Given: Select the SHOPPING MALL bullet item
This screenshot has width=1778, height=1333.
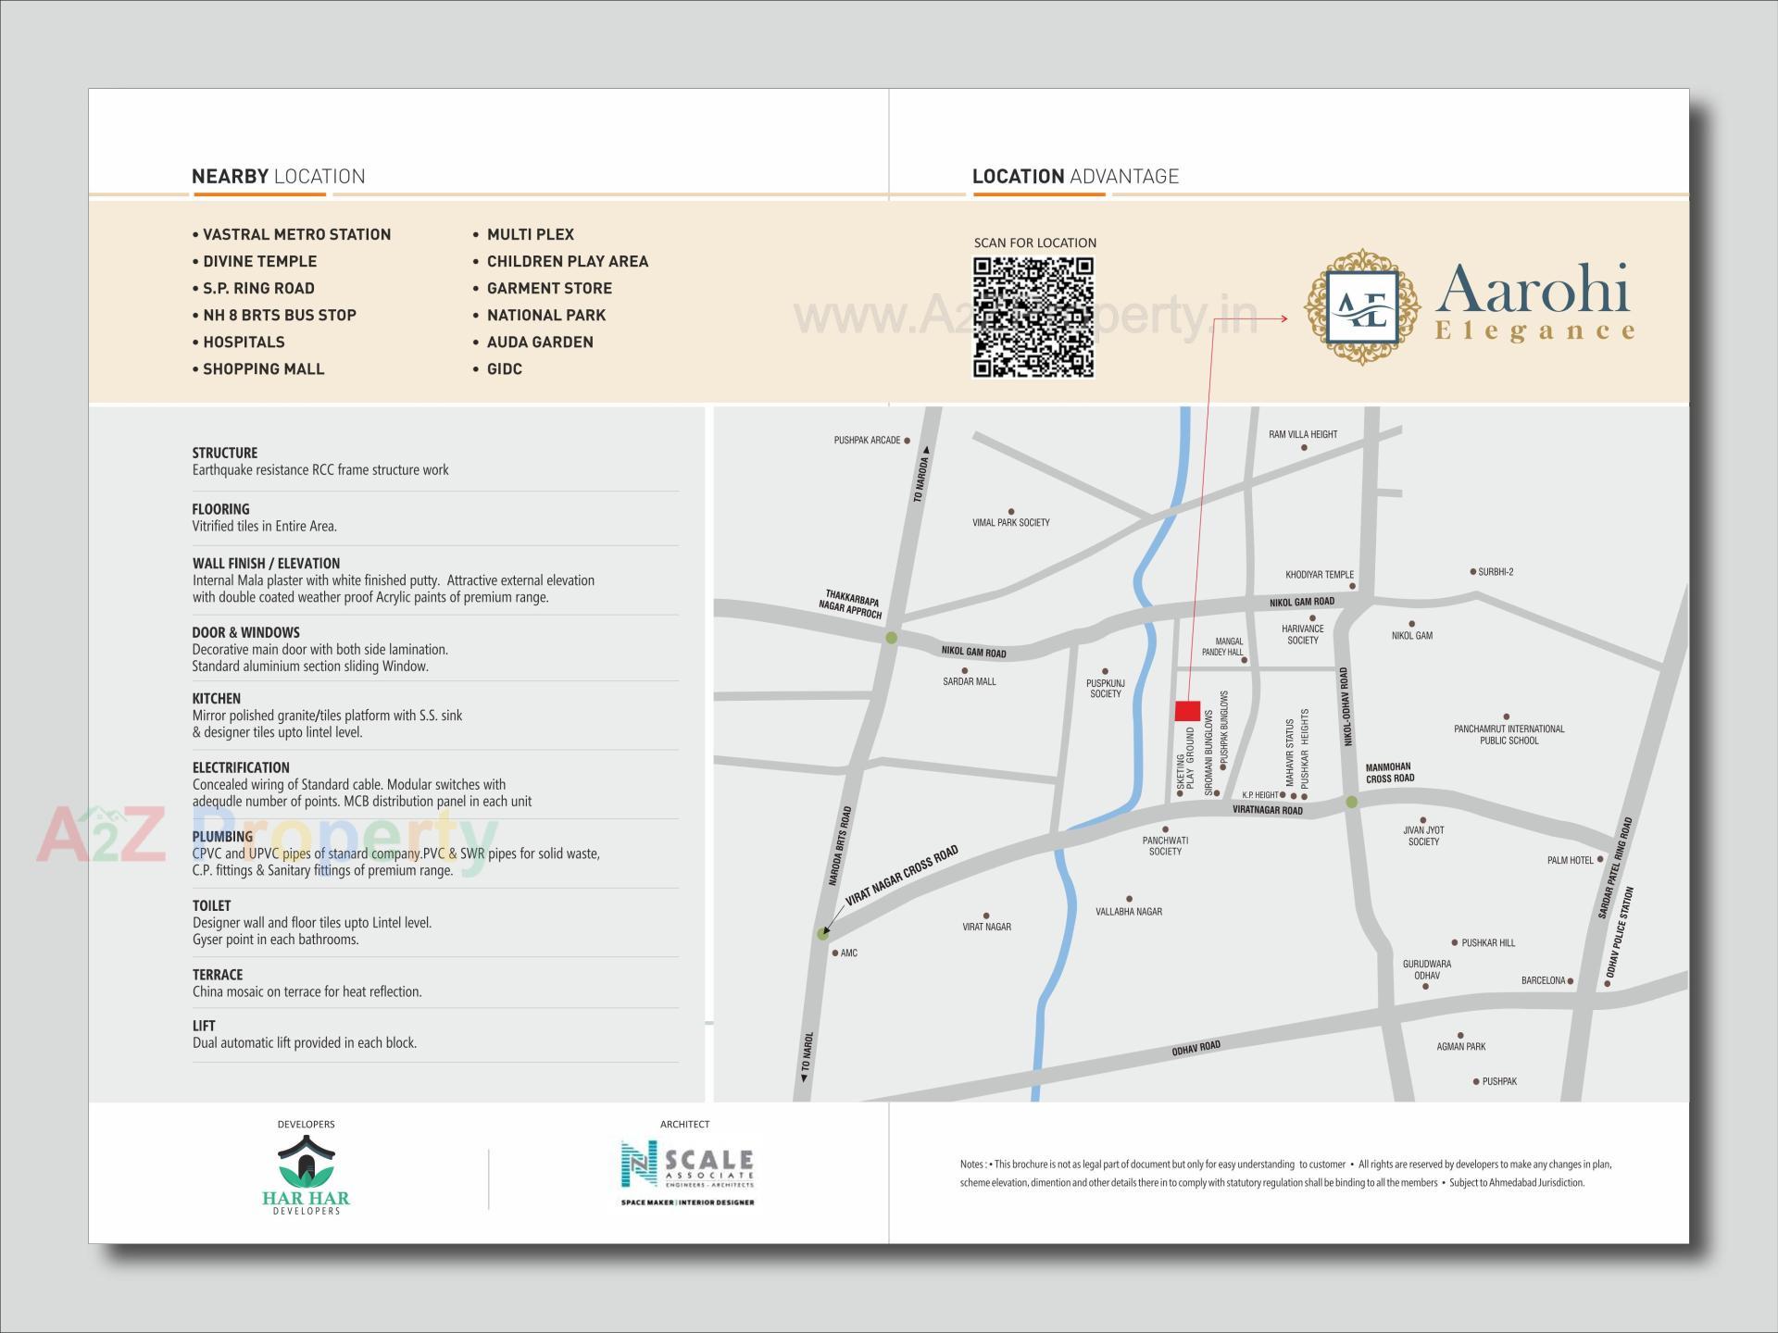Looking at the screenshot, I should coord(265,368).
